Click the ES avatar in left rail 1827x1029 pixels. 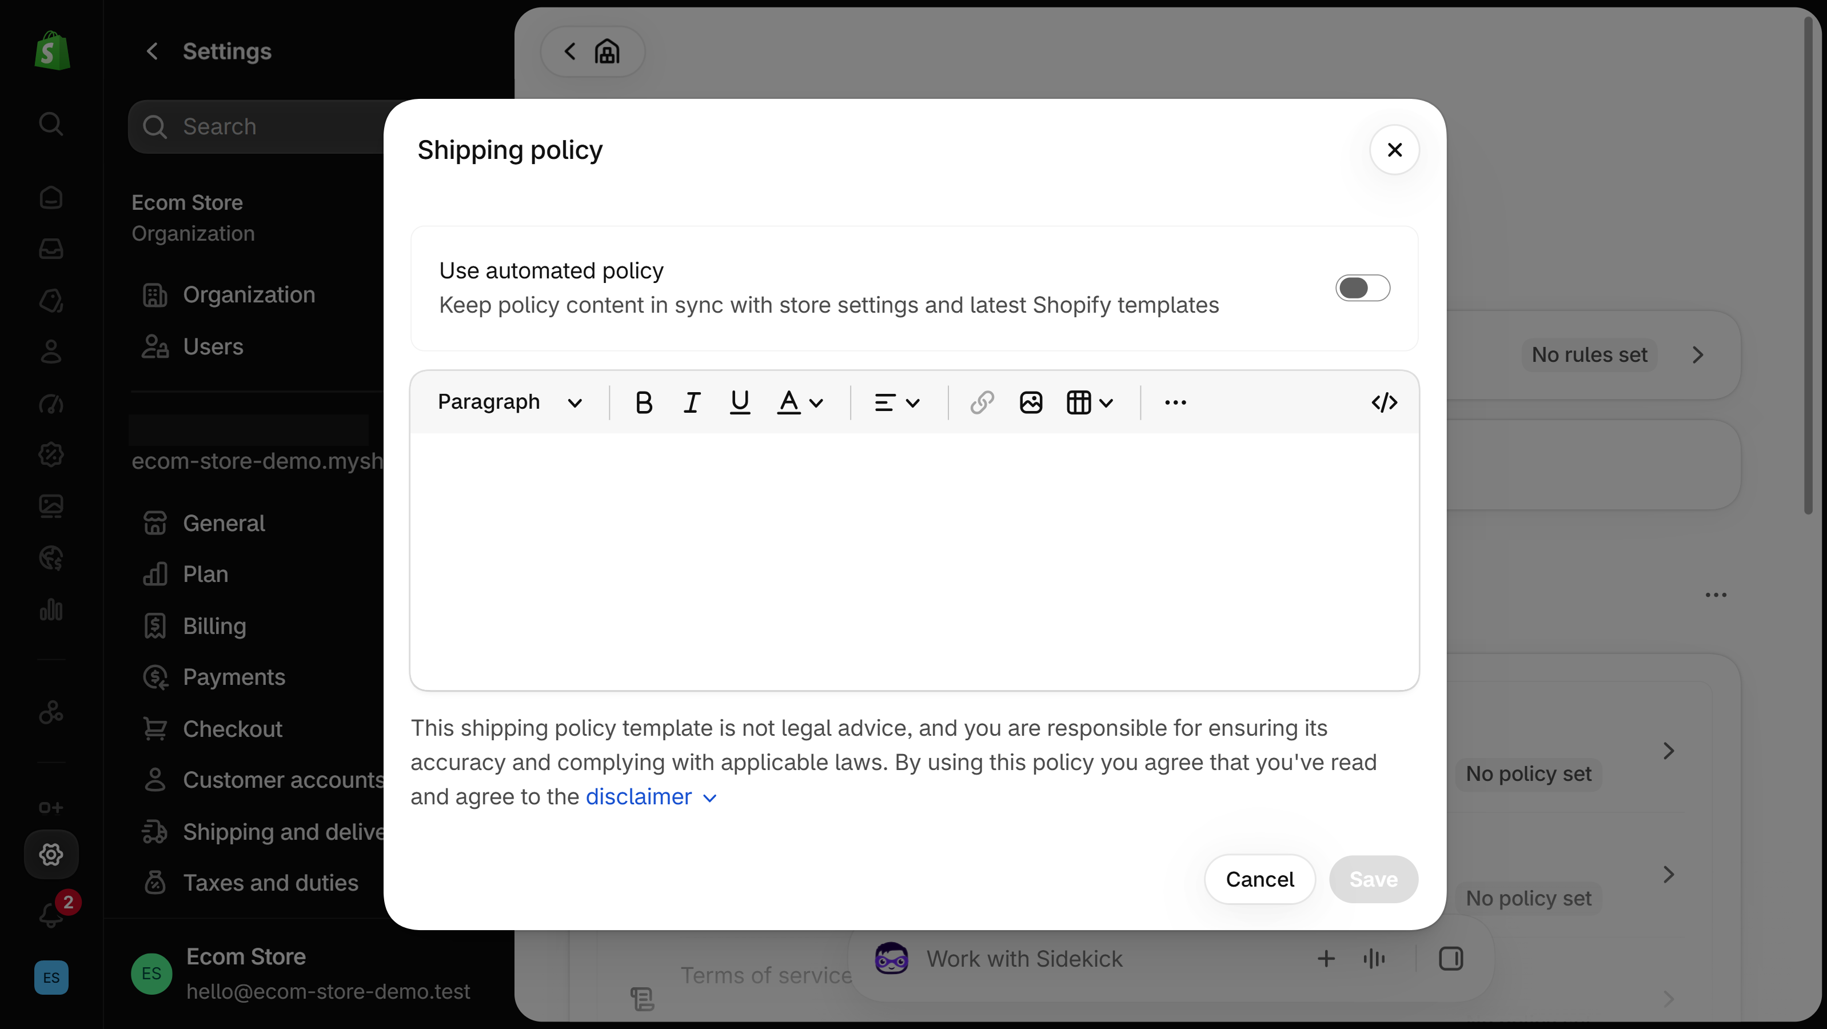(51, 977)
